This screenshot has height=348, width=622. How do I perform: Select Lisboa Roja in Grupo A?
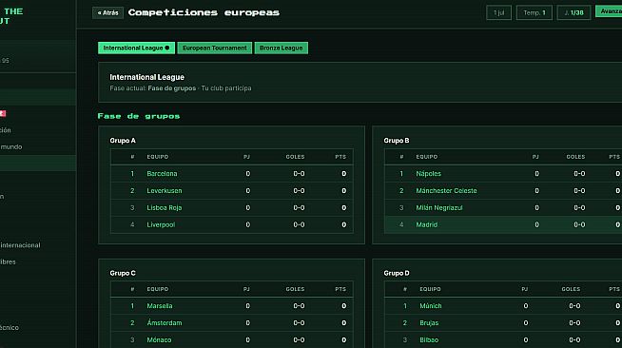point(165,207)
